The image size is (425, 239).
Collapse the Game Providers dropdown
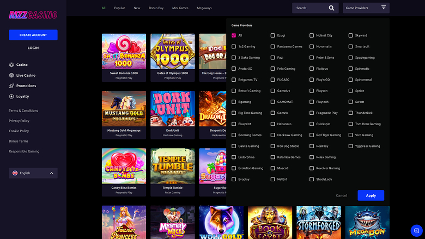click(366, 8)
